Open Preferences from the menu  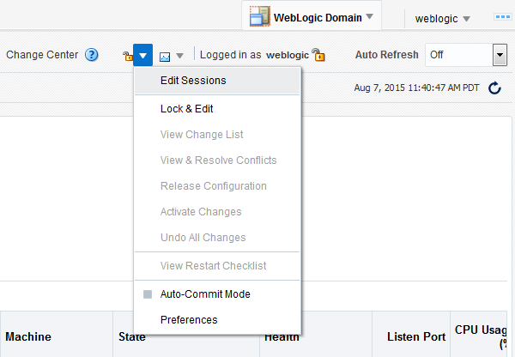click(x=189, y=319)
